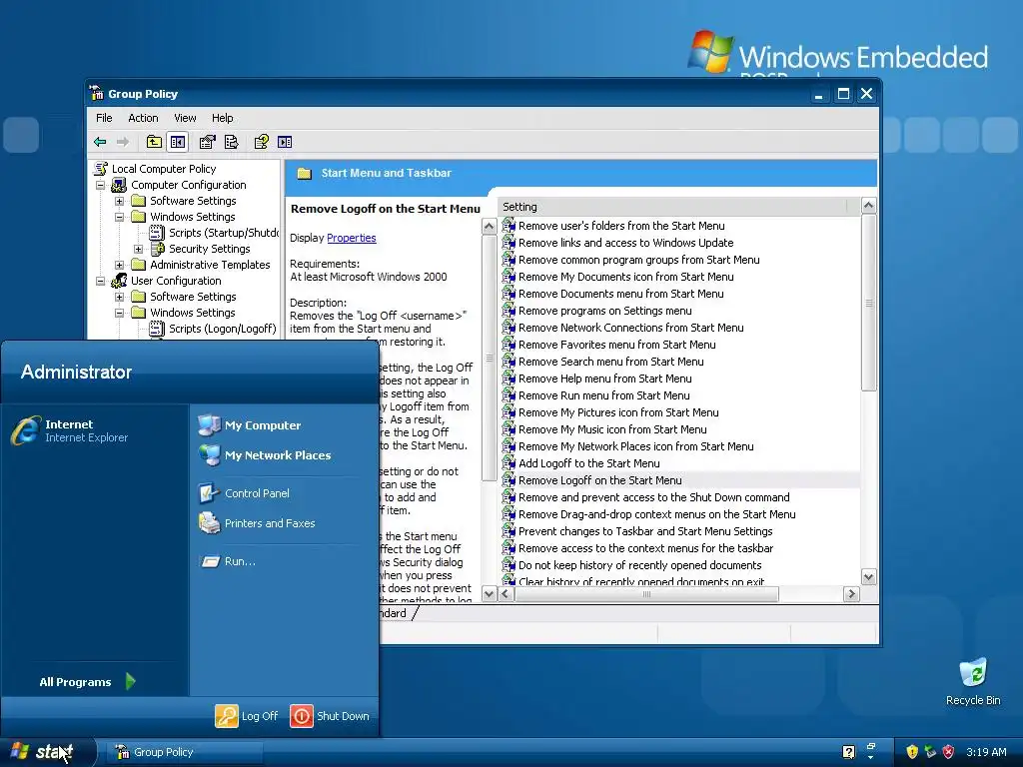Click the settings list horizontal scrollbar thumb
1023x767 pixels.
[x=646, y=594]
